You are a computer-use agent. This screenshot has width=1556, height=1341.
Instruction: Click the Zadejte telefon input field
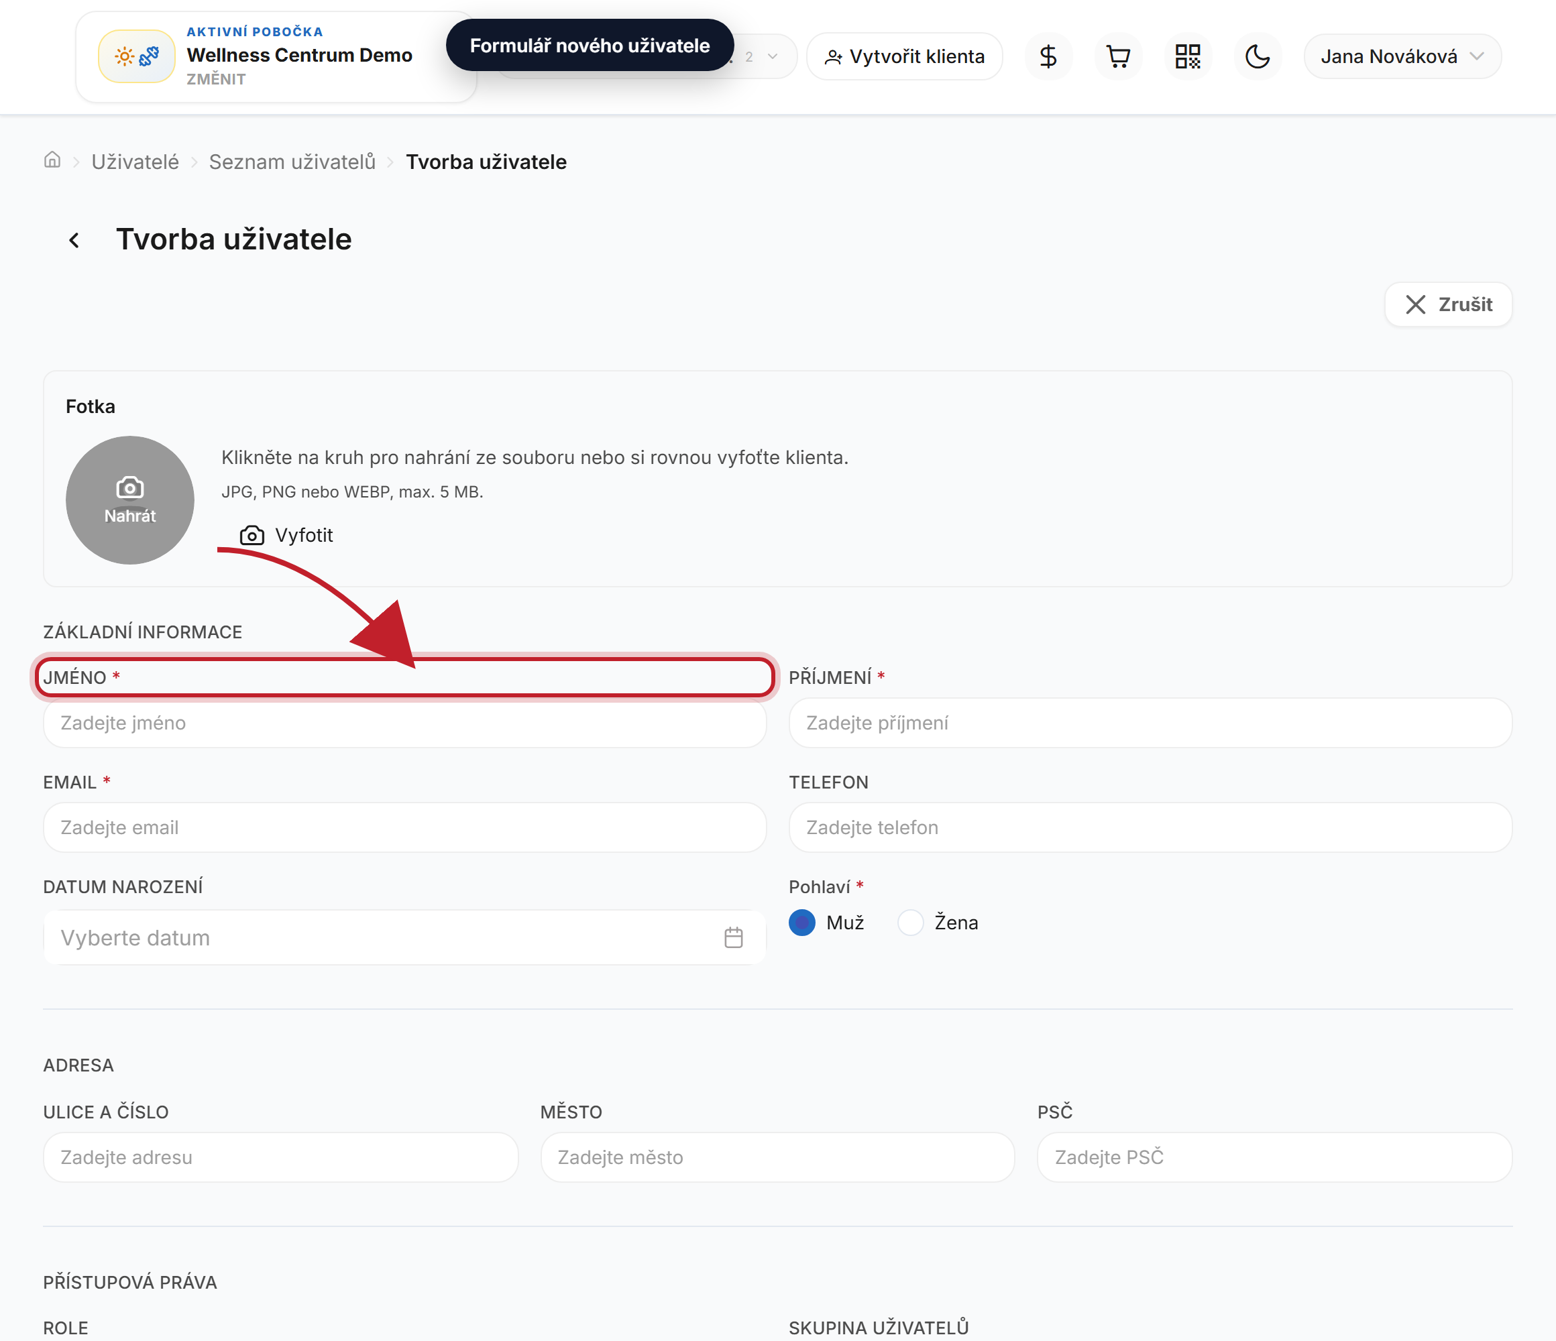(1150, 827)
